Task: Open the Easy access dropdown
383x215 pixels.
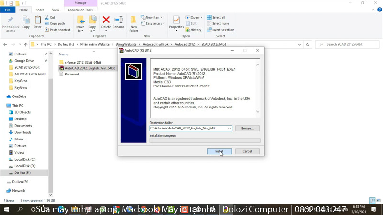Action: [x=153, y=23]
